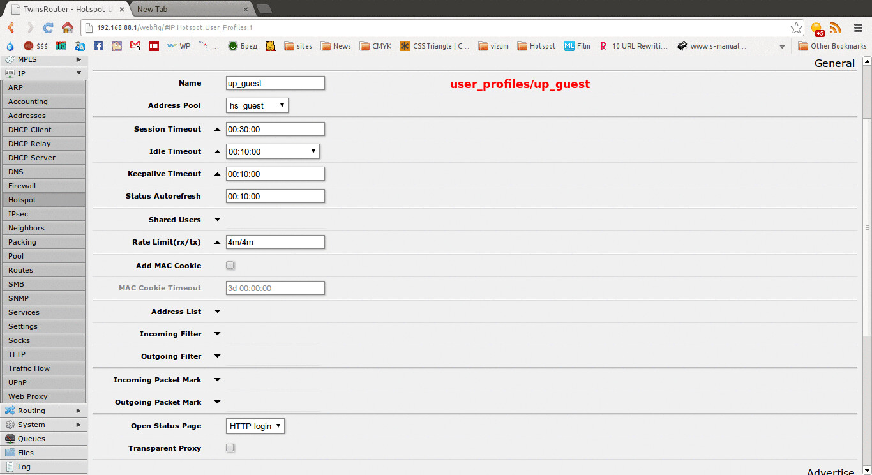Image resolution: width=872 pixels, height=475 pixels.
Task: Click the browser home button
Action: coord(68,28)
